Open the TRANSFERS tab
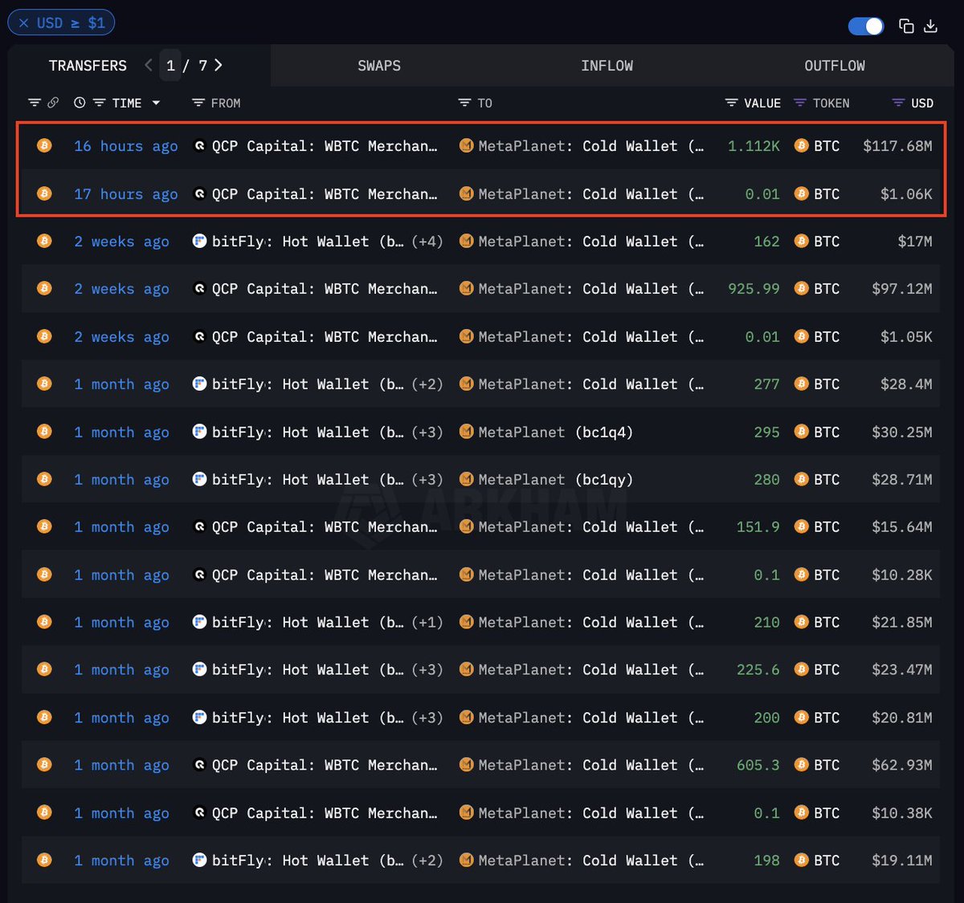964x903 pixels. click(88, 66)
